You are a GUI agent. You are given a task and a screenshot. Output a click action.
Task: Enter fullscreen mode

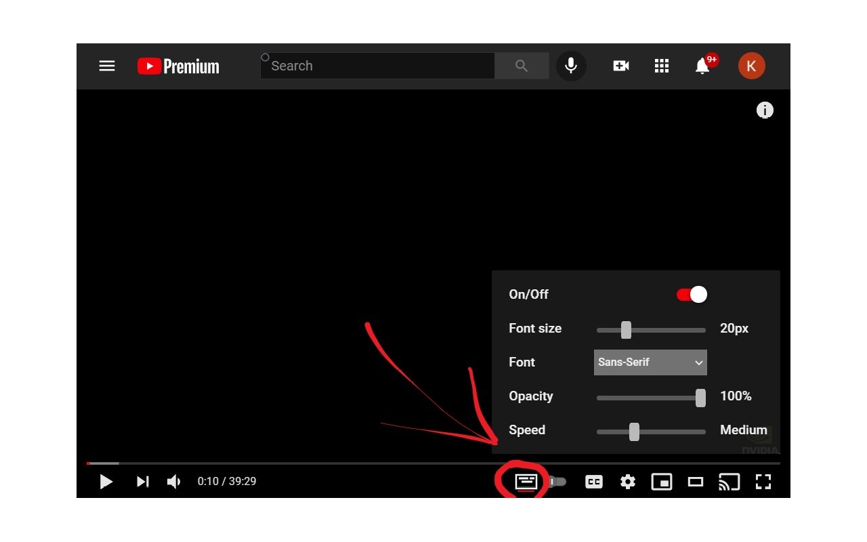tap(763, 482)
